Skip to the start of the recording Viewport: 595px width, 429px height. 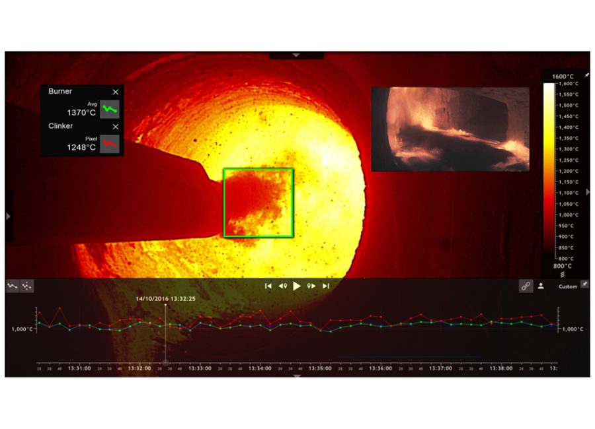click(x=268, y=286)
